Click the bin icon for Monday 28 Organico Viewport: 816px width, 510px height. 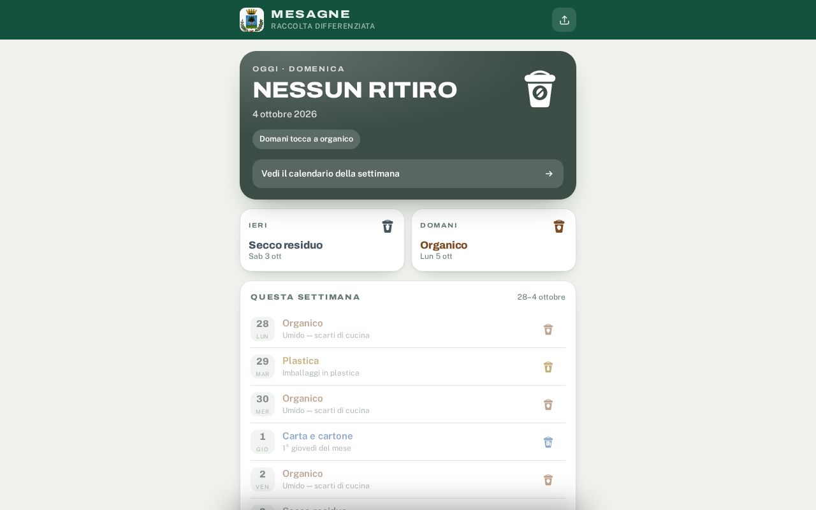pyautogui.click(x=548, y=330)
